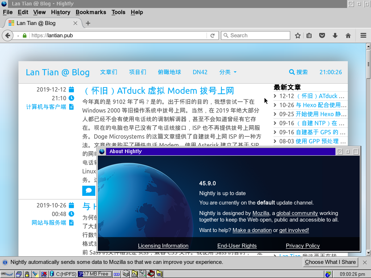Screen dimensions: 371x278
Task: Open the command prompts folder icon
Action: [159, 274]
